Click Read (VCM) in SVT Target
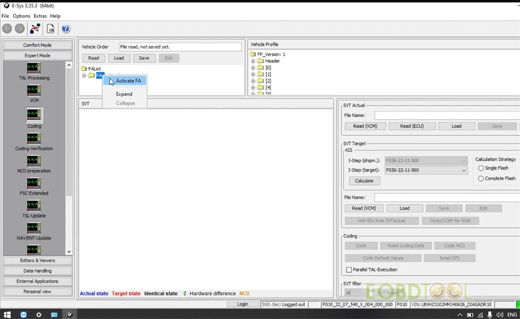The image size is (520, 319). coord(364,208)
